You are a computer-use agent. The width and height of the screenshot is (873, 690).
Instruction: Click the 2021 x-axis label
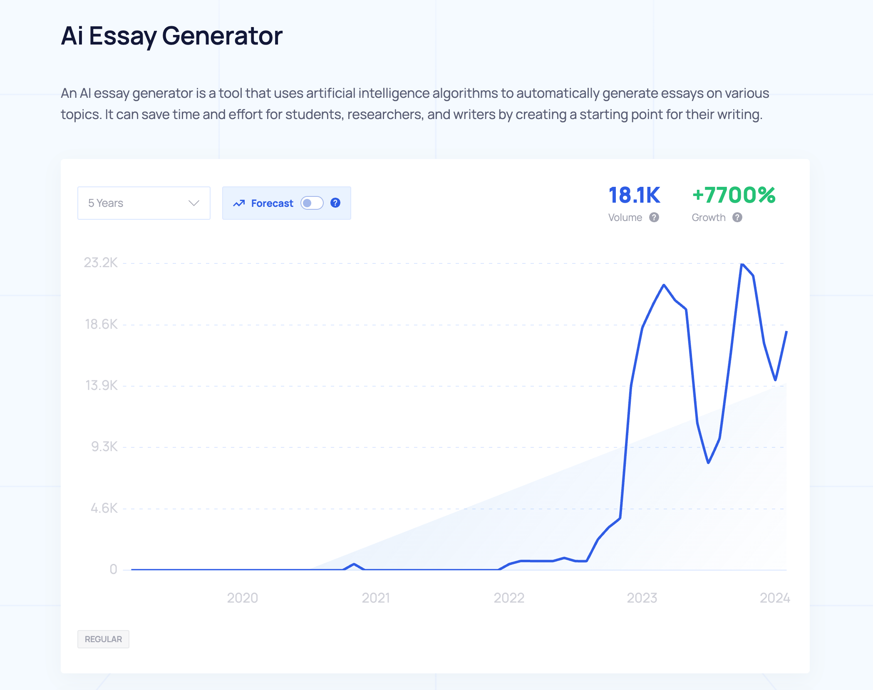376,598
